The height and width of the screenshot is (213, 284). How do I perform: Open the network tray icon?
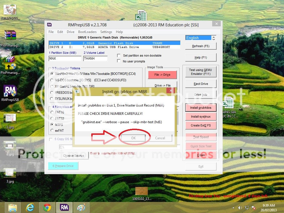[247, 208]
